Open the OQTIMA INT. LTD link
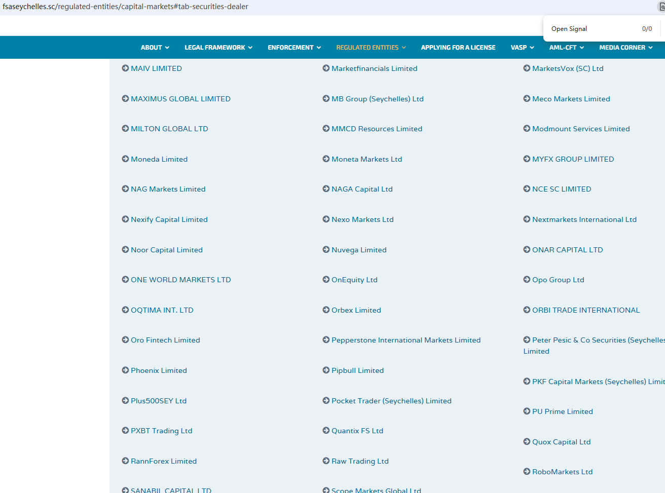Image resolution: width=665 pixels, height=493 pixels. 162,310
